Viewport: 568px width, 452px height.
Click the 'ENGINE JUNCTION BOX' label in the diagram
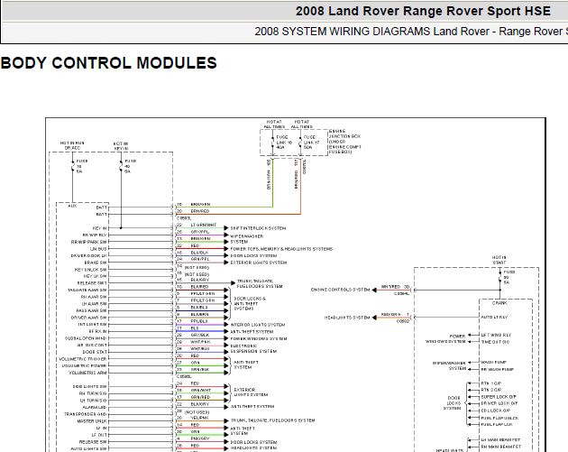[x=345, y=142]
